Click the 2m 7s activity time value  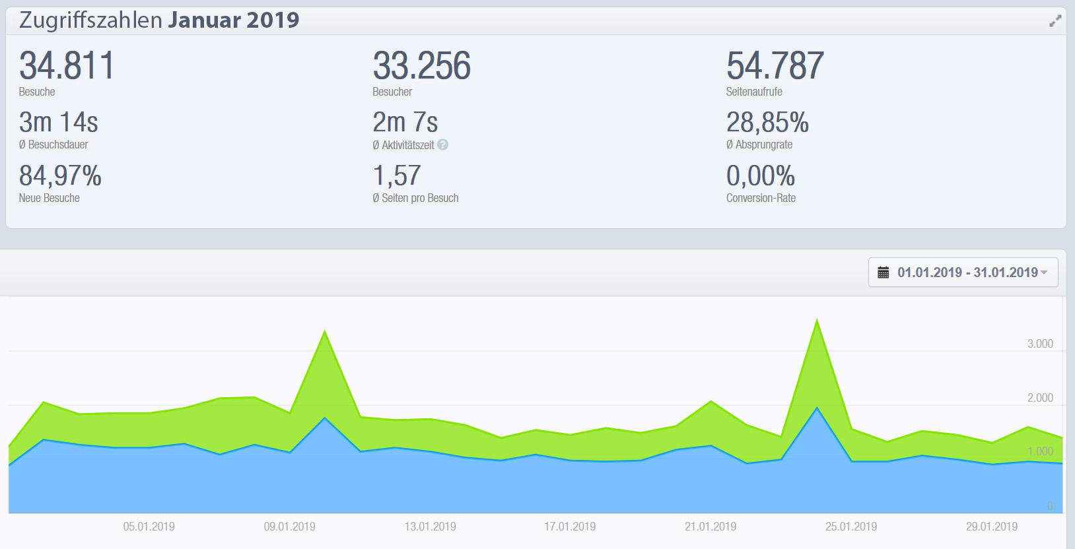405,123
